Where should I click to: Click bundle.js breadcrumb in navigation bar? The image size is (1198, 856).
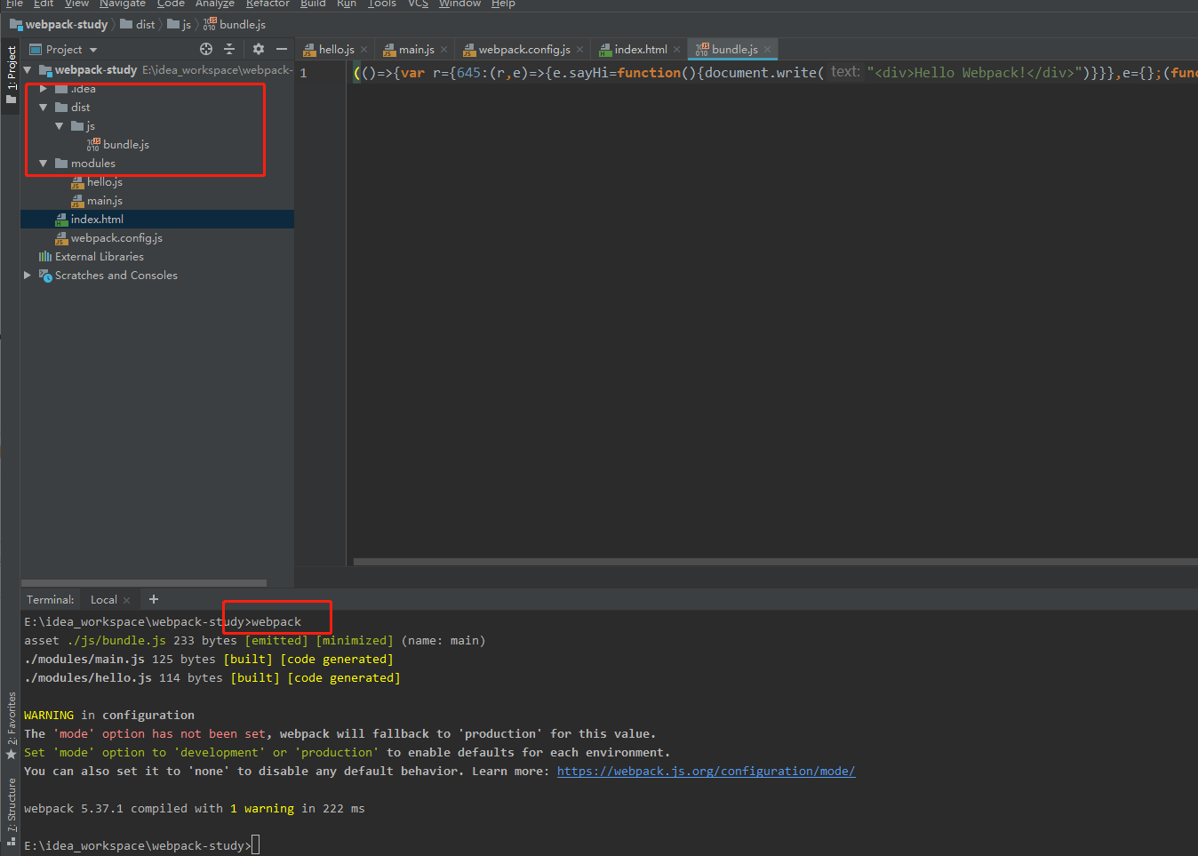tap(235, 25)
